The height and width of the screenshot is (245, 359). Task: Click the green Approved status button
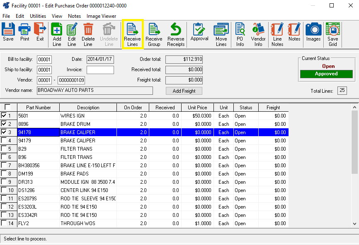pos(326,74)
